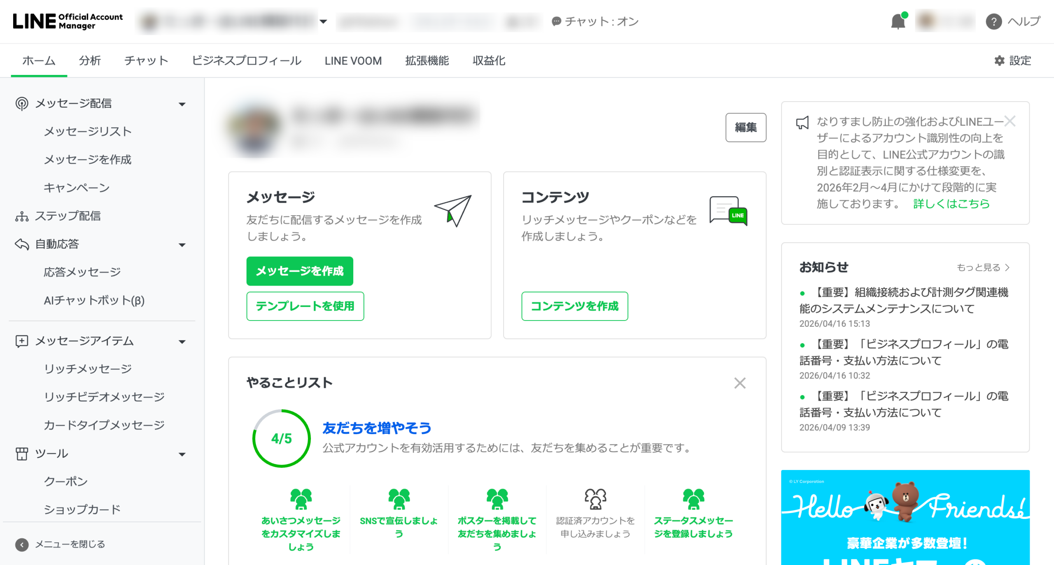Click the ステップ配信 hierarchy icon

[22, 216]
